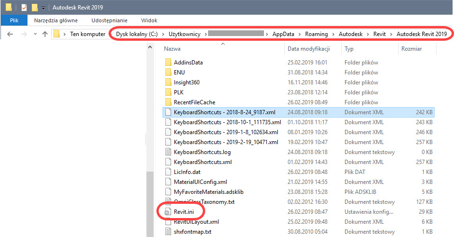Open the Plik menu tab
454x237 pixels.
(14, 21)
